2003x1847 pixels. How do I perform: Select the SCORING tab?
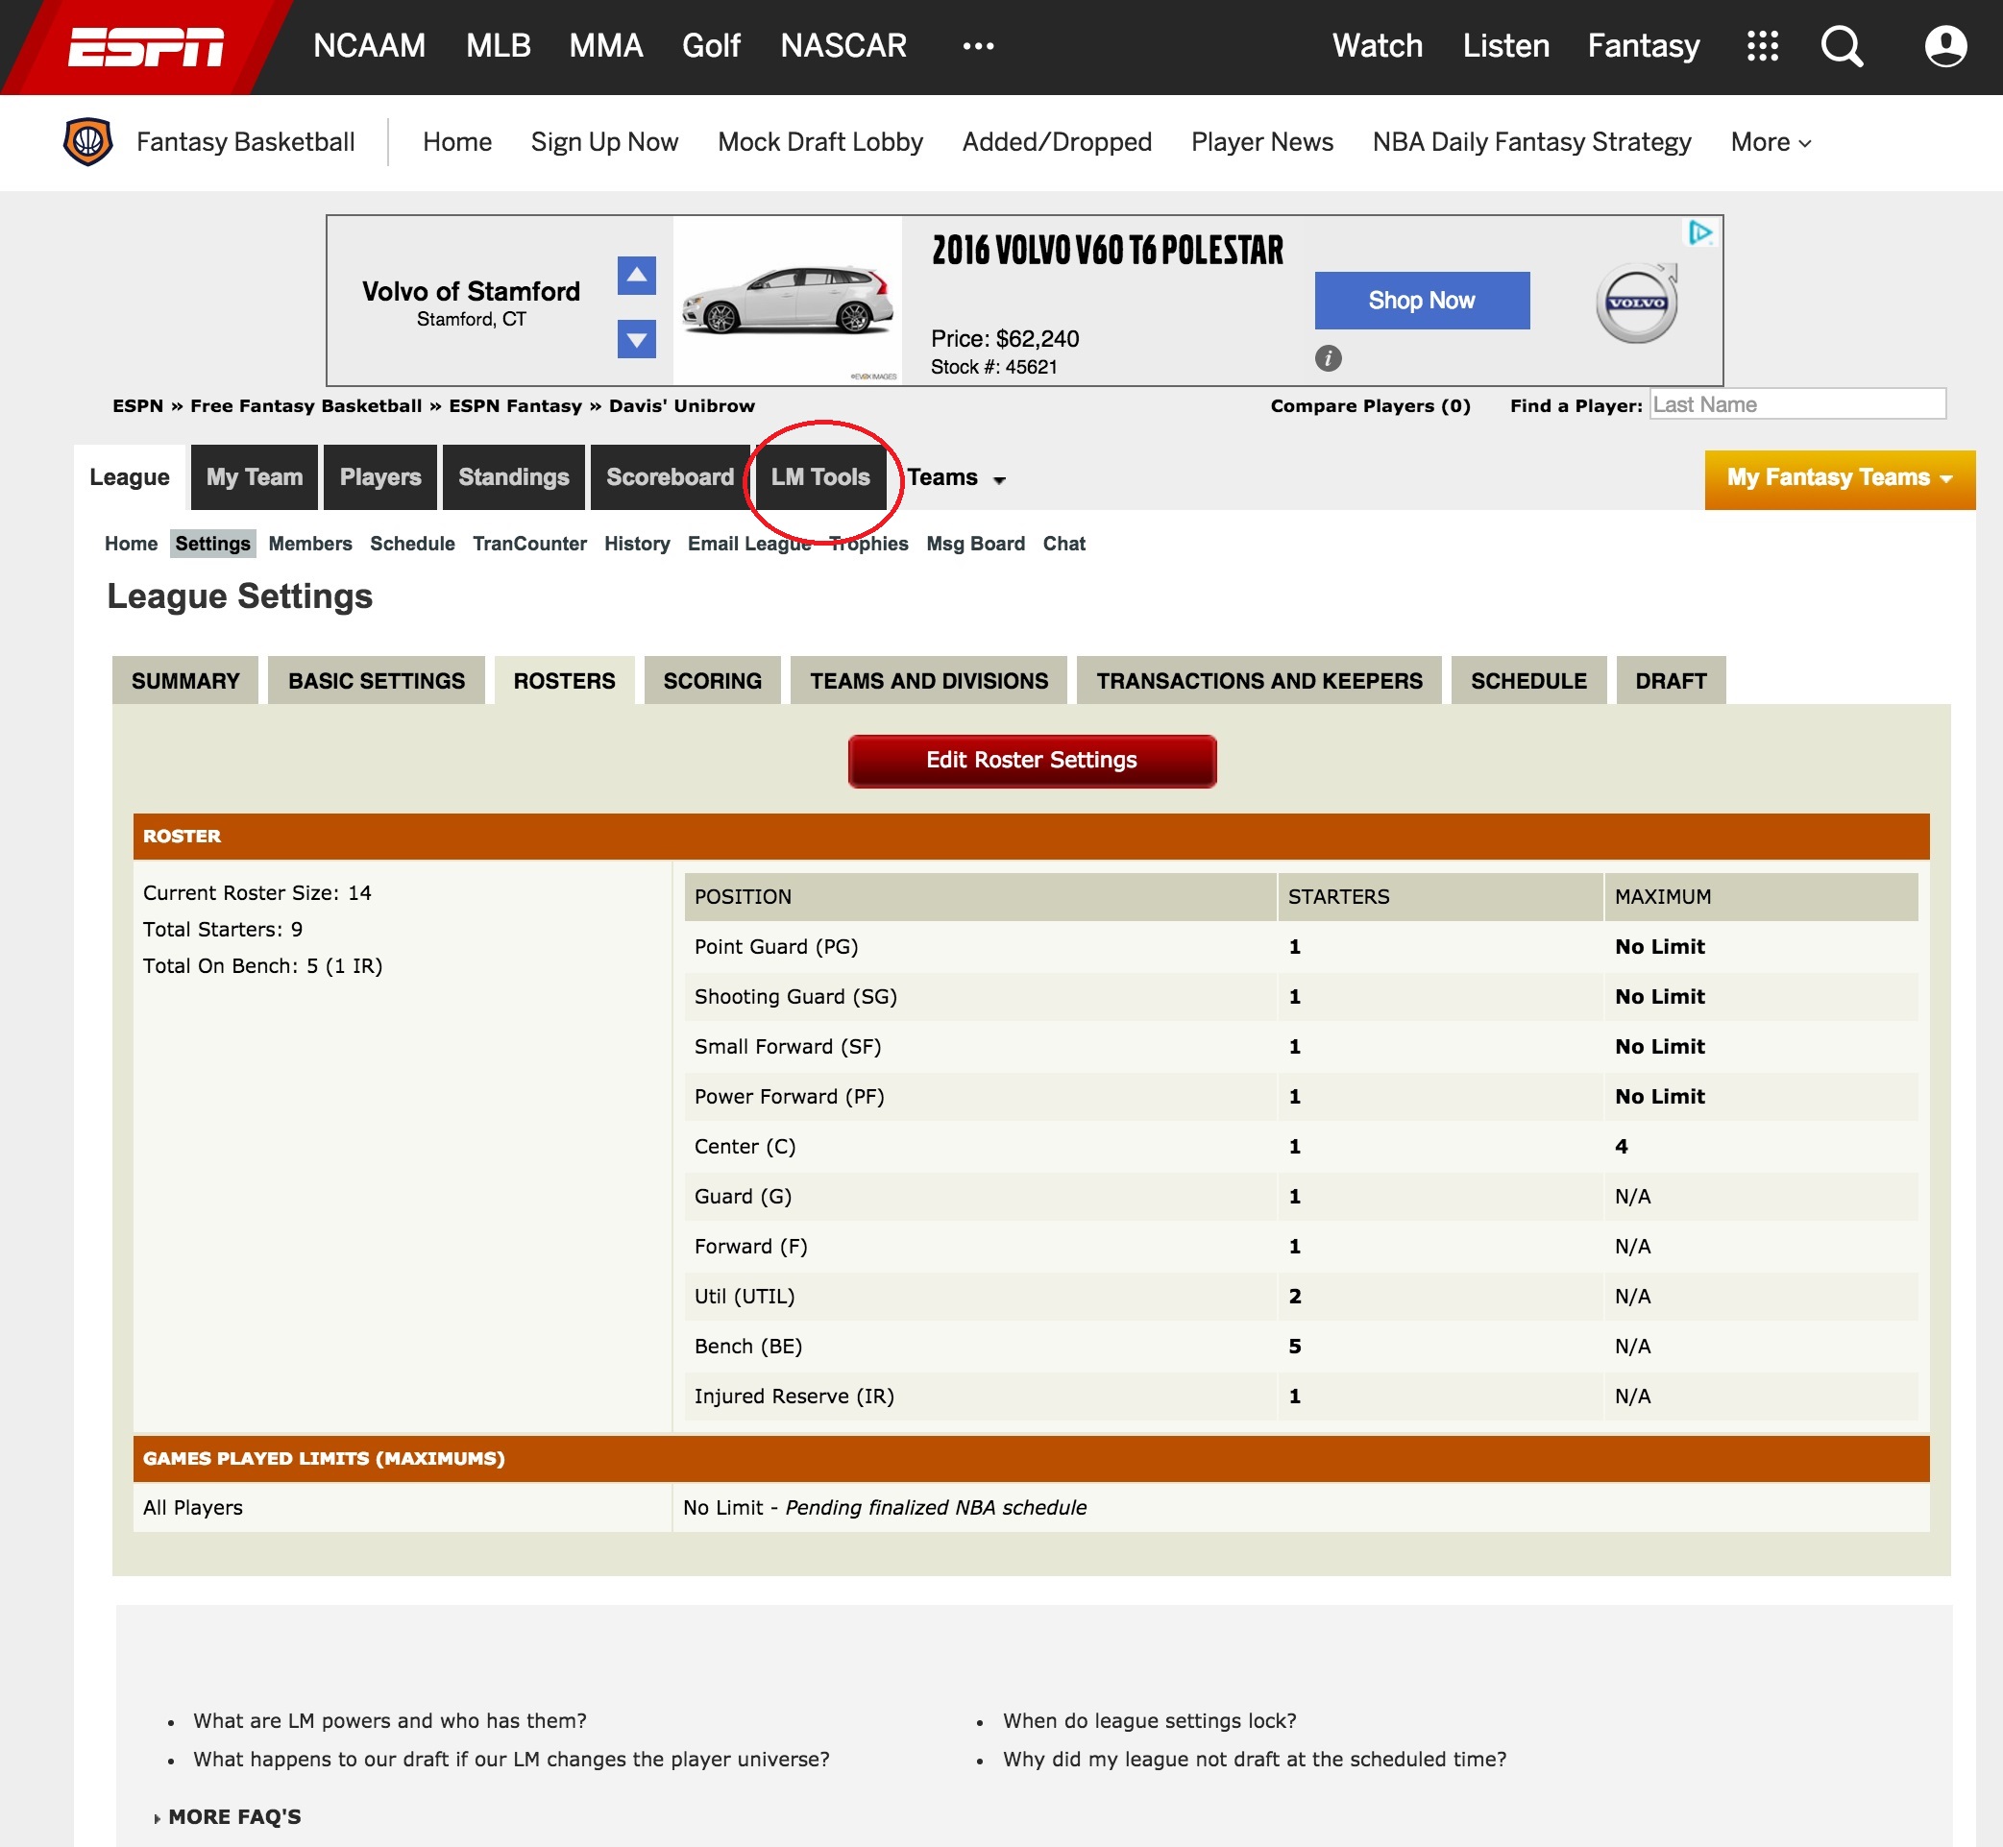(x=713, y=681)
